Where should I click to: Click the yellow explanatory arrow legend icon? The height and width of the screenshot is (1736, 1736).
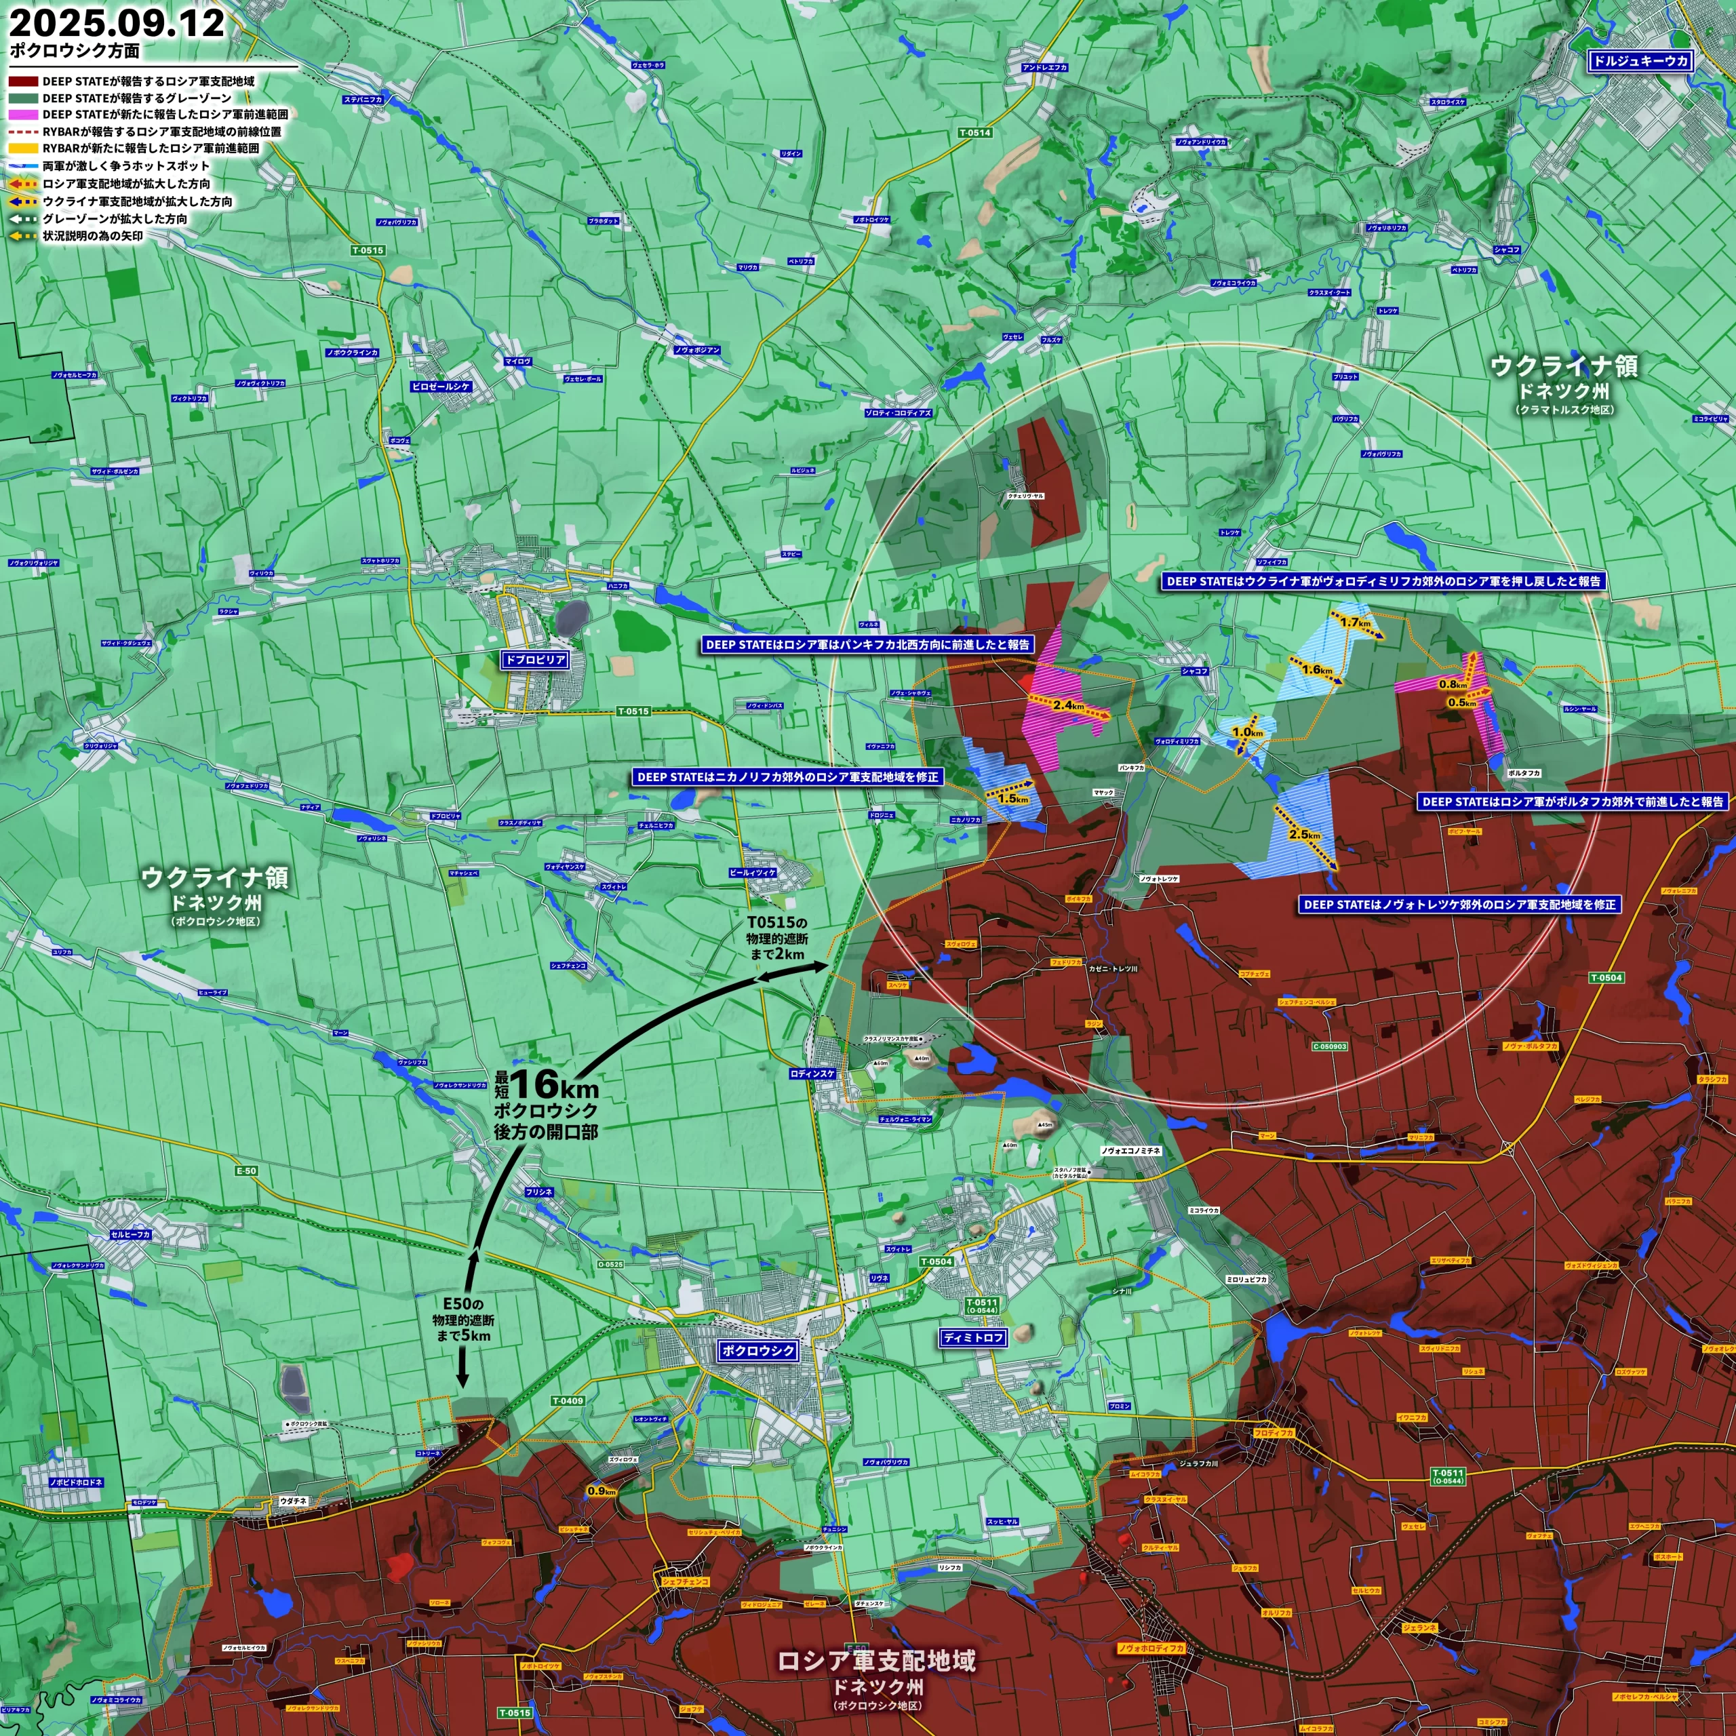(x=23, y=236)
